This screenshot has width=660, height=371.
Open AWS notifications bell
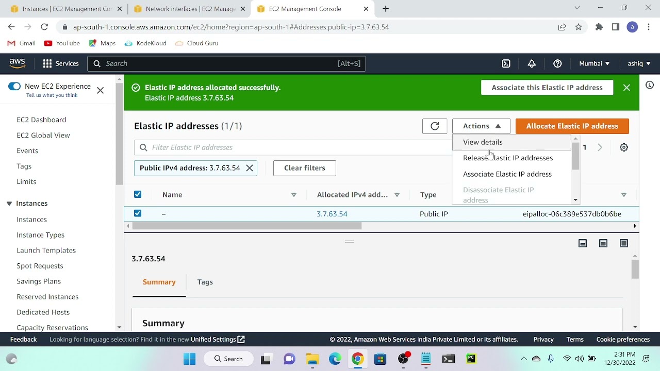point(532,63)
